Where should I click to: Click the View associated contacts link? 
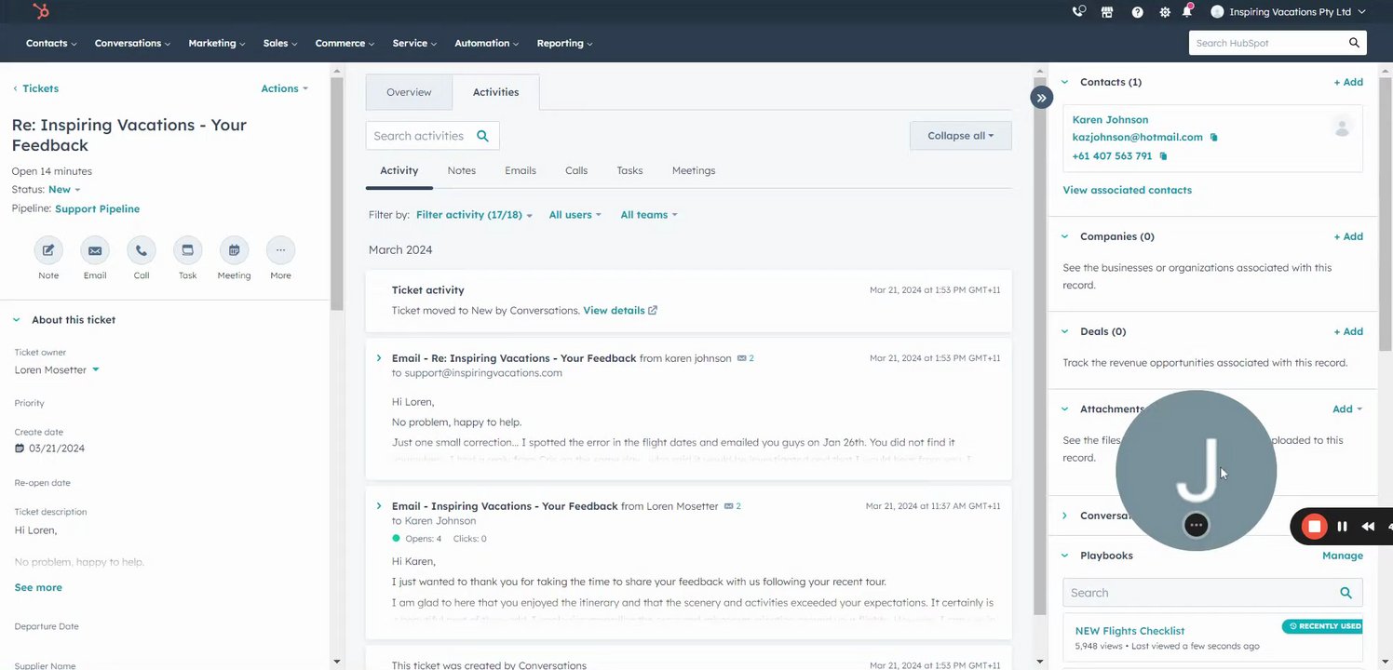click(1127, 190)
